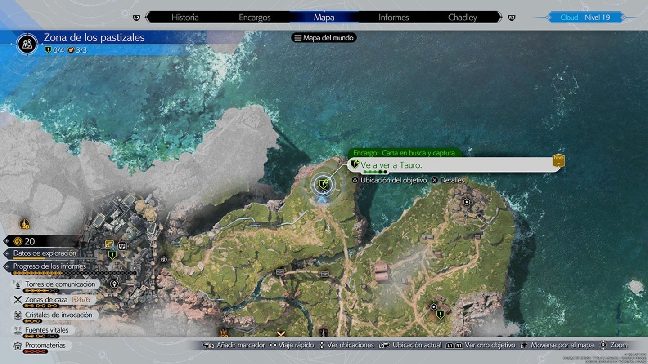Click the "Zona de los pastizales" region title
The width and height of the screenshot is (648, 364).
tap(94, 37)
